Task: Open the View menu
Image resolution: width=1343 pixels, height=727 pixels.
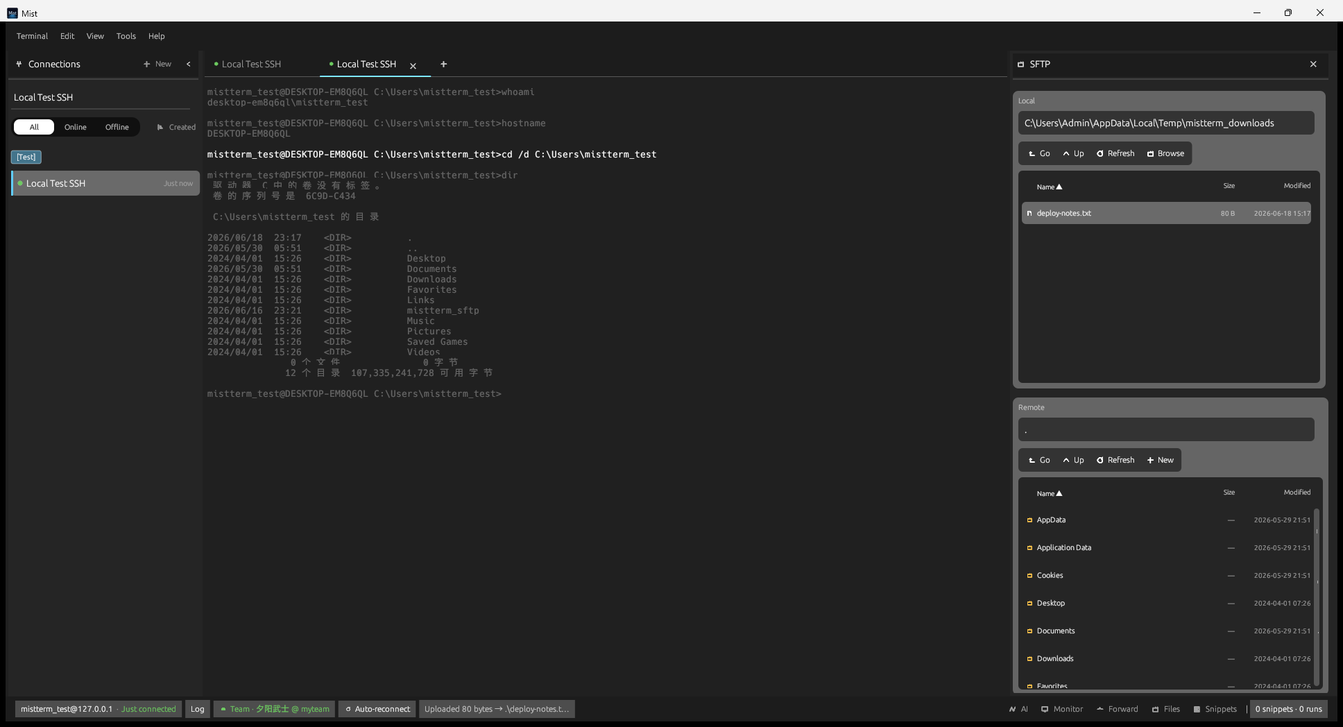Action: coord(95,36)
